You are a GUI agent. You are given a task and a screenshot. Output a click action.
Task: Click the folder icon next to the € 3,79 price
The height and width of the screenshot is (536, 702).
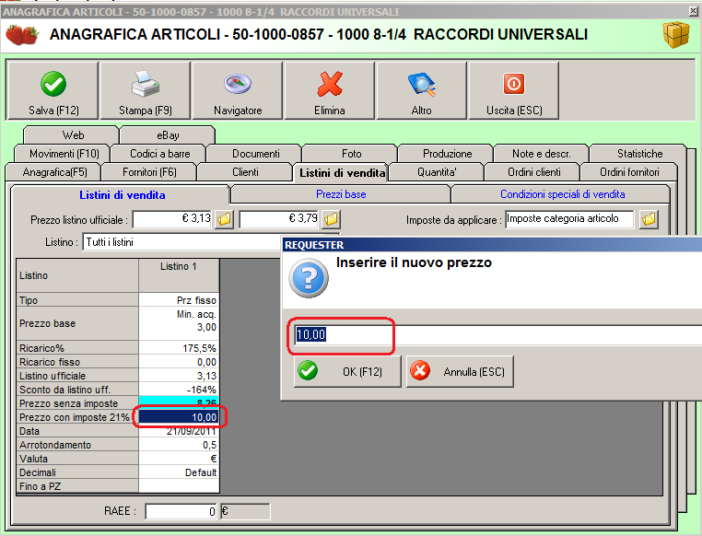(x=331, y=220)
